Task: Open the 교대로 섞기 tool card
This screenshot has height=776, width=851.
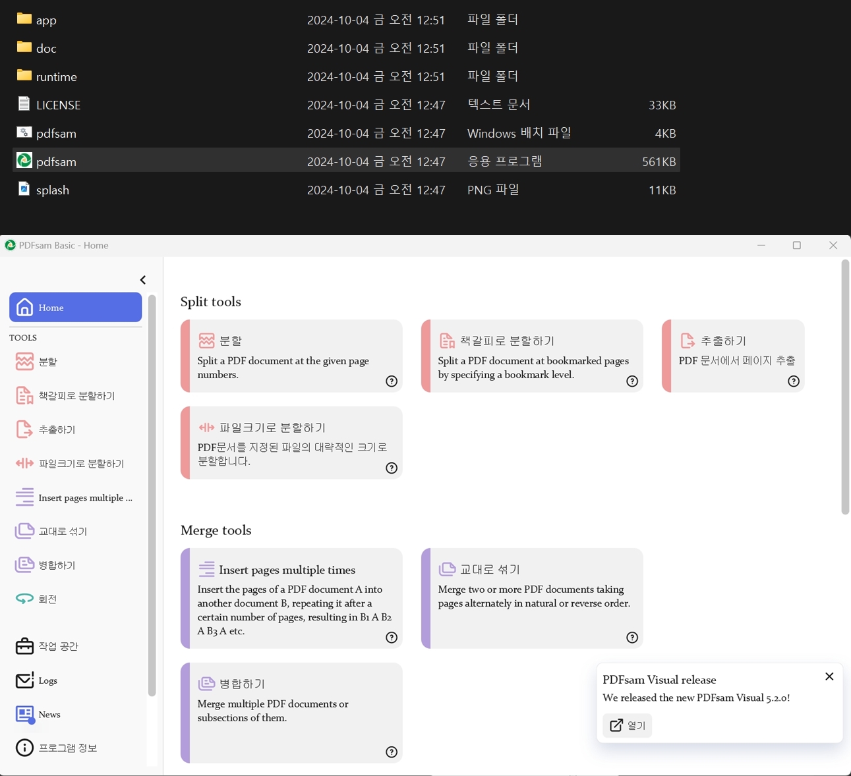Action: pyautogui.click(x=532, y=598)
